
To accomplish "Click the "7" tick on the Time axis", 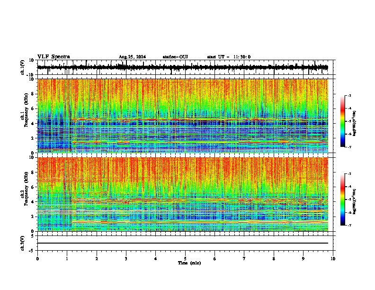I will coord(244,259).
